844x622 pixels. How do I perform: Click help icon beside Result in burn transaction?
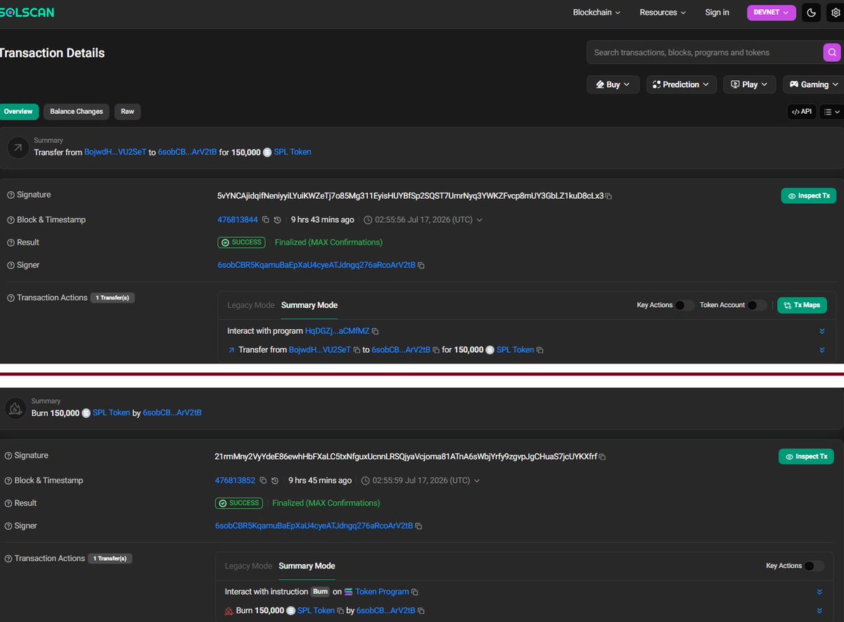pyautogui.click(x=8, y=503)
